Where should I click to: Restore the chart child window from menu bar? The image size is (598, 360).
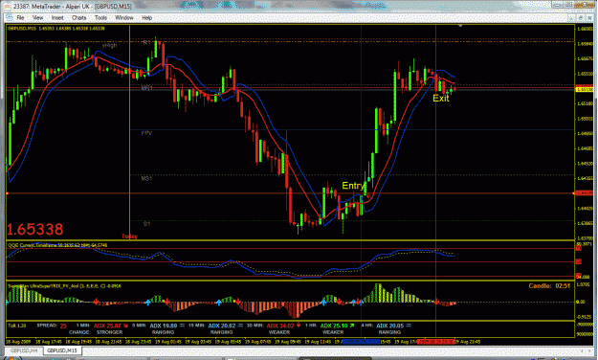coord(581,18)
